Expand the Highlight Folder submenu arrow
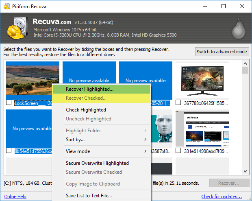 (145, 131)
